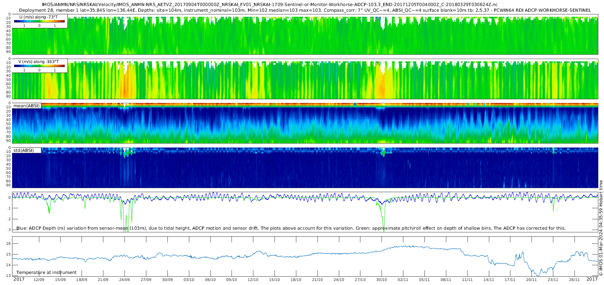Click the '30/09' date tick label
This screenshot has width=604, height=285.
(167, 280)
